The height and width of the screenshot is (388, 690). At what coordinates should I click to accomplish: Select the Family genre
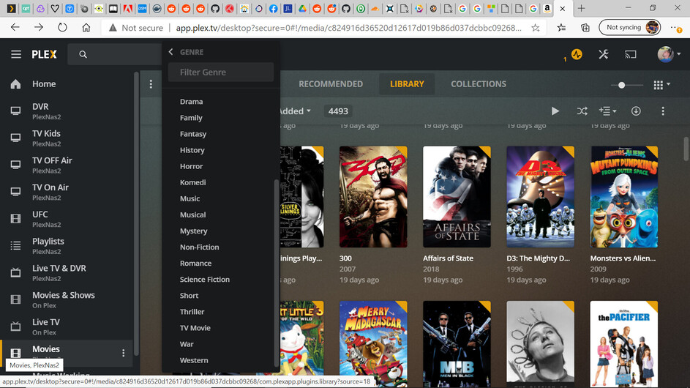click(x=191, y=118)
